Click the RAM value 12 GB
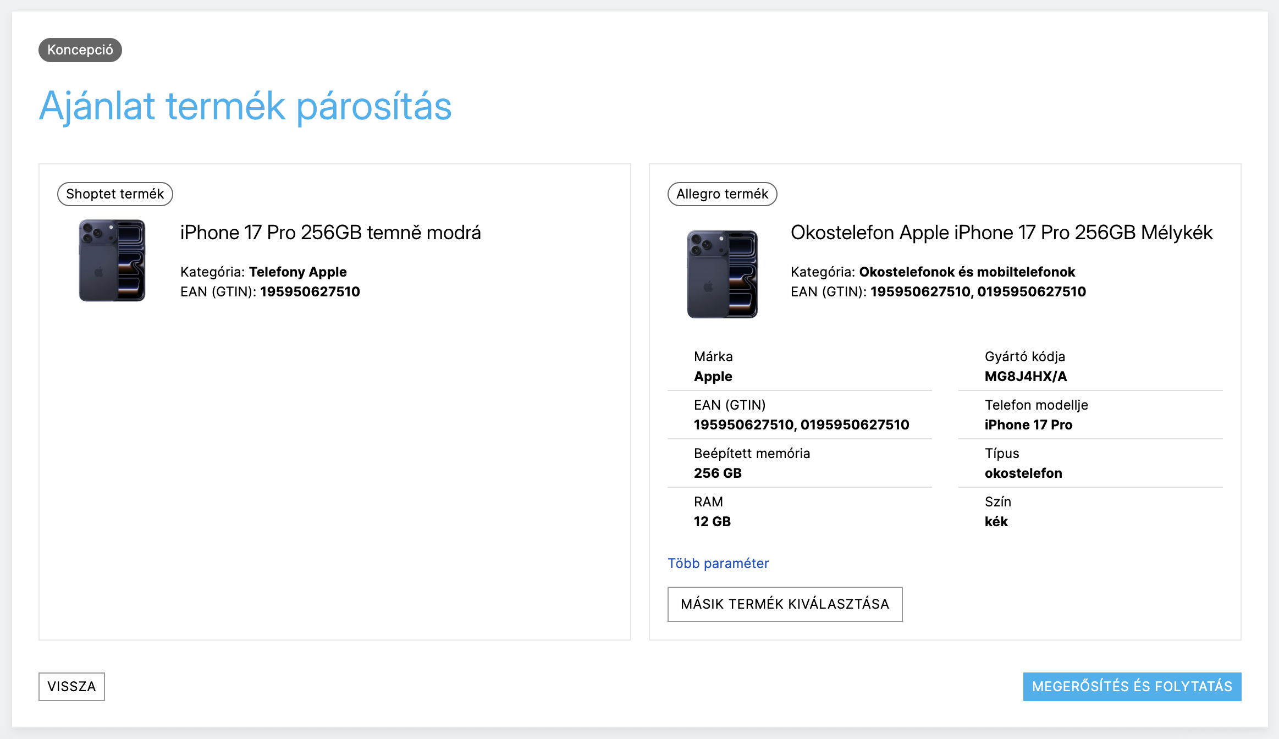Screen dimensions: 1279x739 (712, 521)
